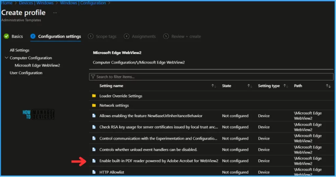This screenshot has height=177, width=336.
Task: Click Computer Configuration/\/Microsoft Edge WebView2 path text
Action: (139, 62)
